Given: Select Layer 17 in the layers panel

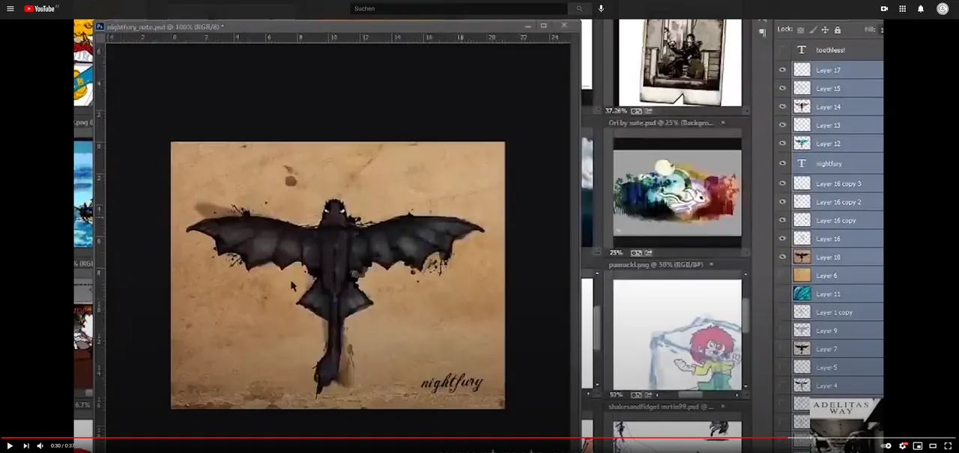Looking at the screenshot, I should tap(838, 70).
